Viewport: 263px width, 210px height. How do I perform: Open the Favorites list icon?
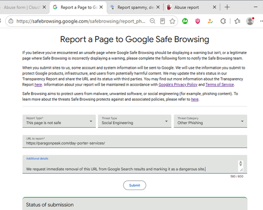[x=237, y=21]
